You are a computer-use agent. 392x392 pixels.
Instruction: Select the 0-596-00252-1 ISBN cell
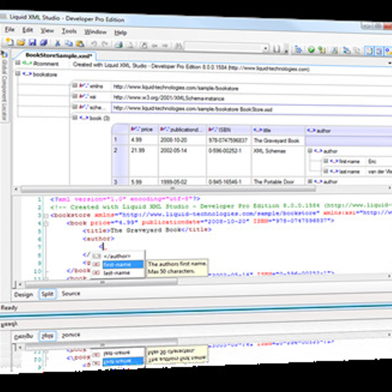click(229, 161)
